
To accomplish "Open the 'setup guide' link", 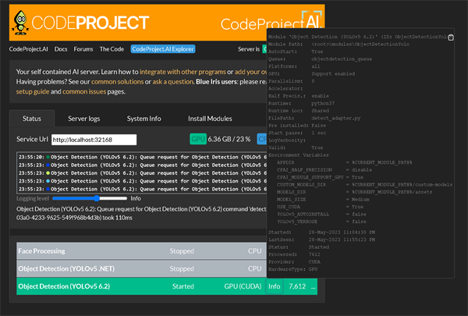I will [33, 91].
